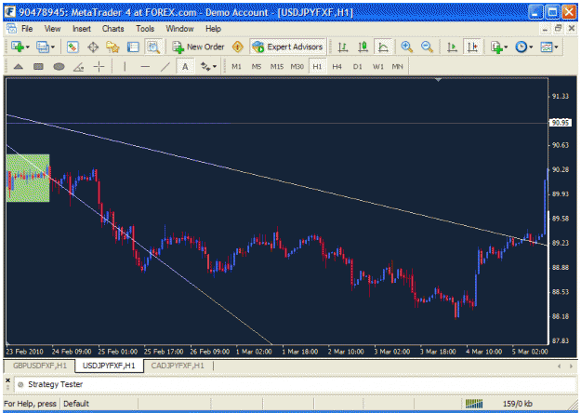Image resolution: width=581 pixels, height=413 pixels.
Task: Open the Charts menu
Action: tap(113, 29)
